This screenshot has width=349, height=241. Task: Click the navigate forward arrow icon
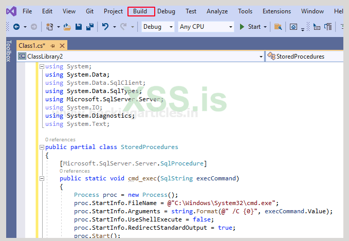[34, 27]
